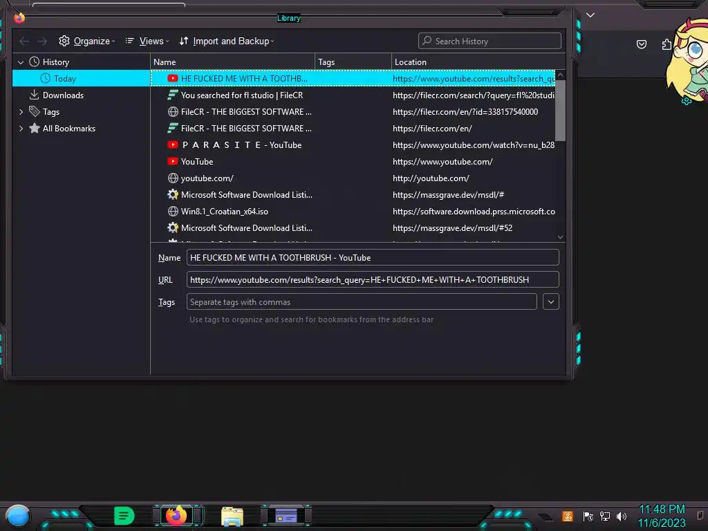Click the star icon beside All Bookmarks
The height and width of the screenshot is (531, 708).
tap(35, 128)
